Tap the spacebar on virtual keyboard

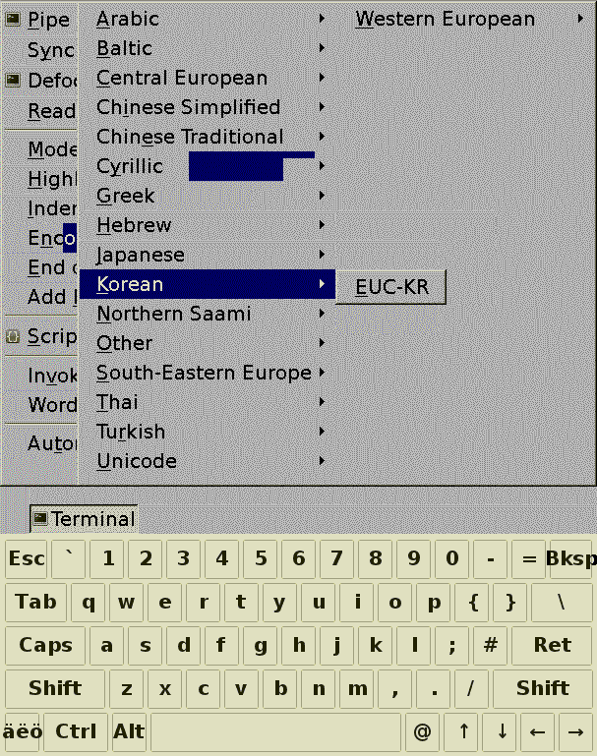(275, 731)
